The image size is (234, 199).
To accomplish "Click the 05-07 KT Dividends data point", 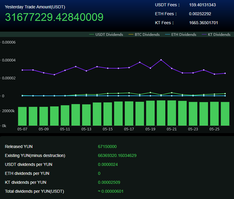I will coord(22,70).
